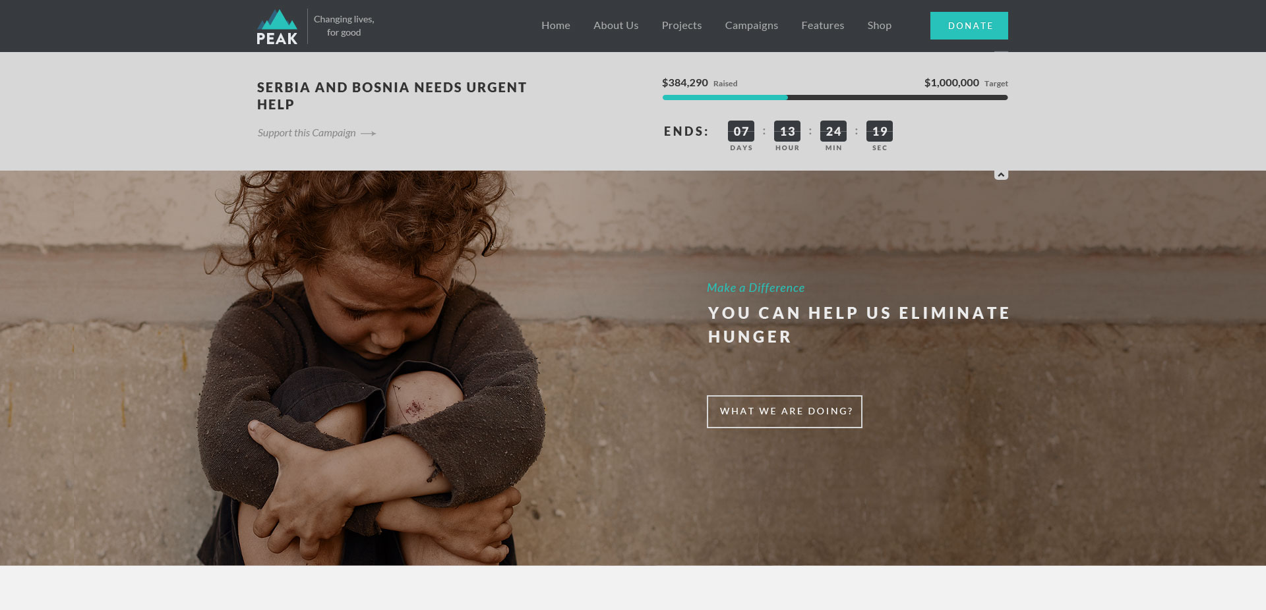Click the Changing lives, for good tagline
The height and width of the screenshot is (610, 1266).
click(344, 26)
